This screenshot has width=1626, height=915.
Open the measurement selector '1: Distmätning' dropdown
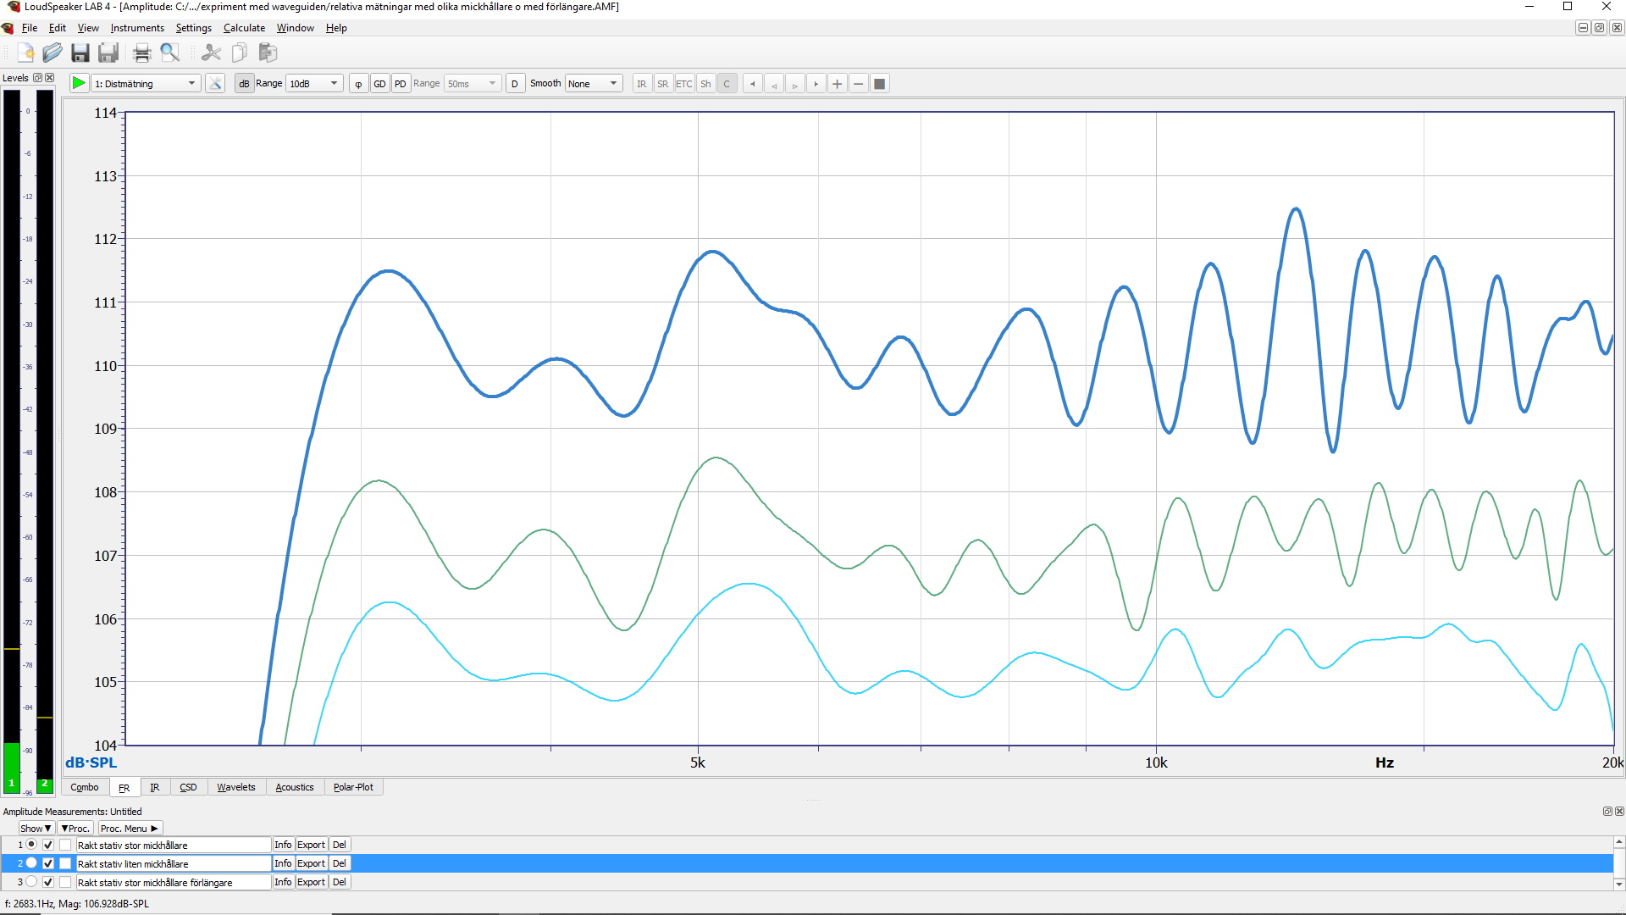(145, 83)
